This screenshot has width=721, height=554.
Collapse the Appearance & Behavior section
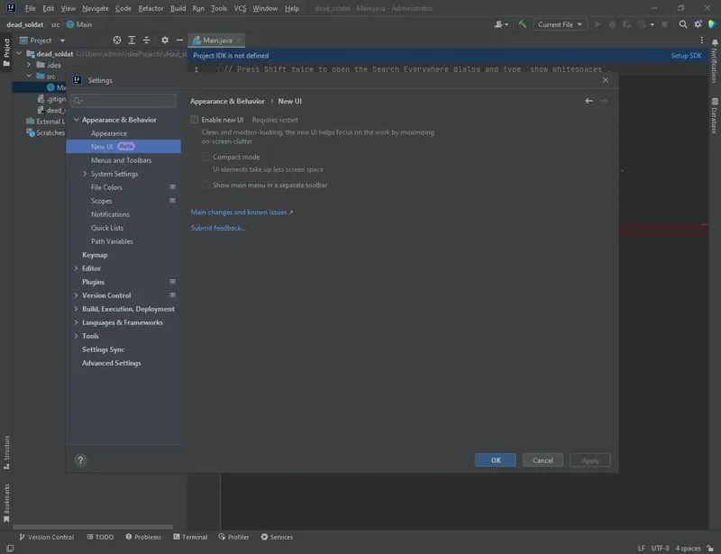click(77, 120)
